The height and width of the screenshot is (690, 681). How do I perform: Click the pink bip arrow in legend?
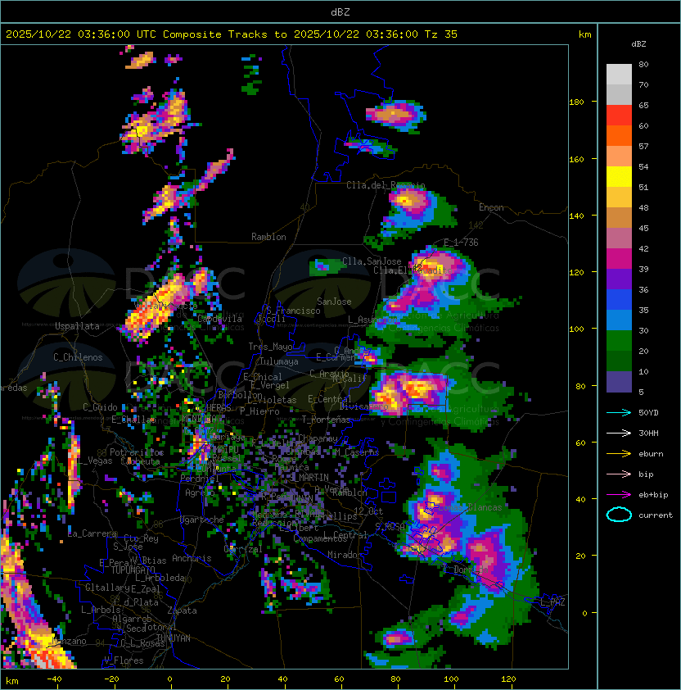pos(619,474)
